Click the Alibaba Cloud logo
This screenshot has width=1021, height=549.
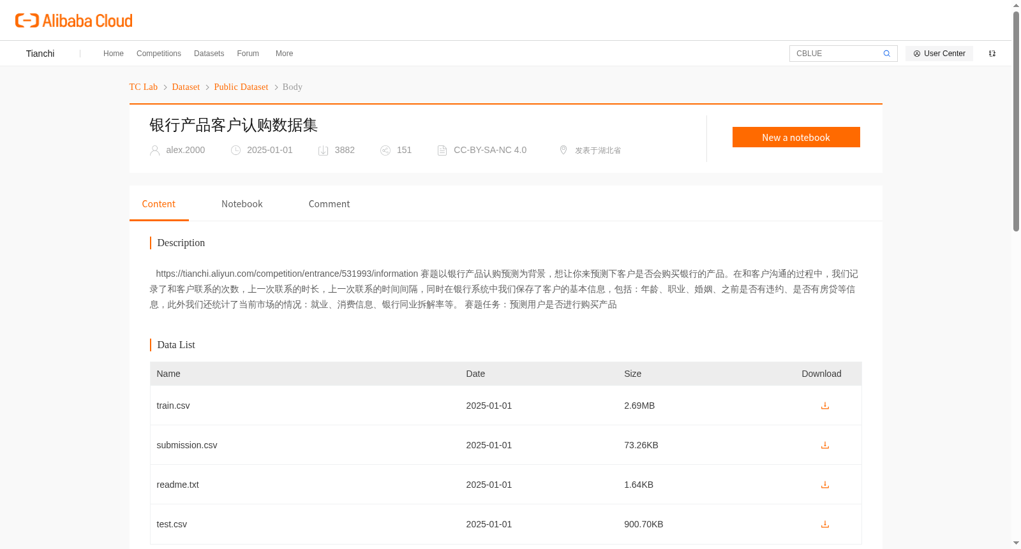[74, 20]
